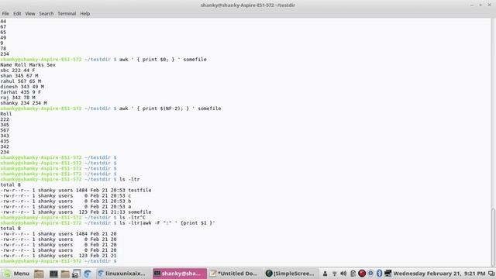Click the 'rahul 567 65 M' line

click(x=21, y=81)
